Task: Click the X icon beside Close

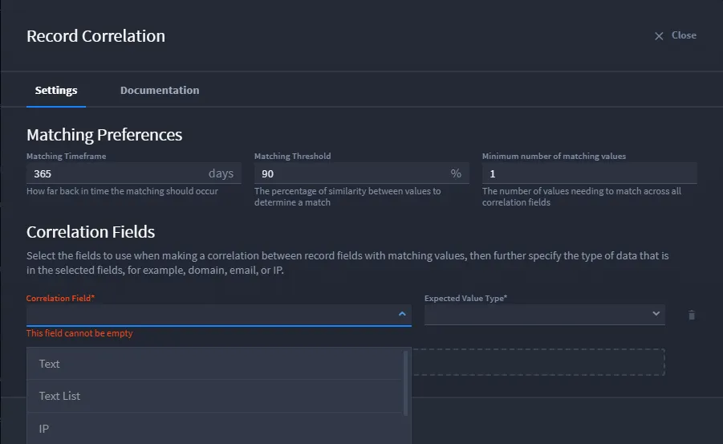Action: 659,36
